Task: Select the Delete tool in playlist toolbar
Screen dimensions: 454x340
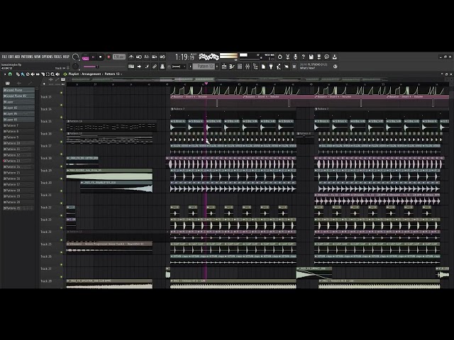Action: tap(28, 74)
